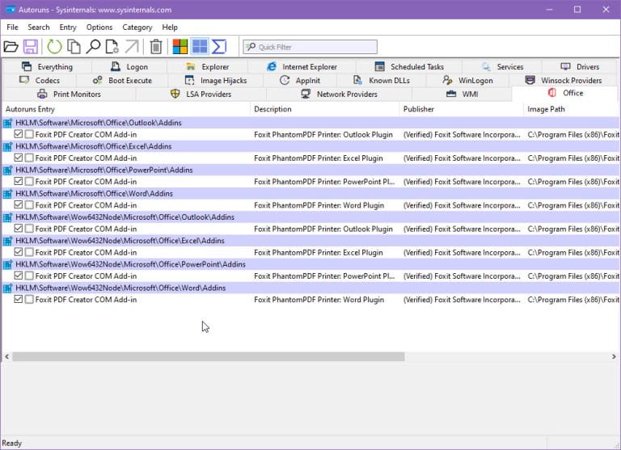Uncheck Foxit add-in under Wow6432Node PowerPoint\Addins

(x=19, y=275)
